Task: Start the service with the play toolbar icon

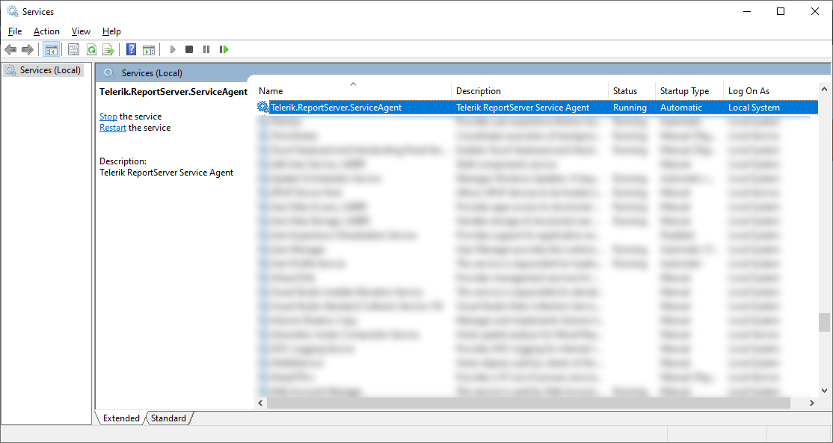Action: pyautogui.click(x=172, y=49)
